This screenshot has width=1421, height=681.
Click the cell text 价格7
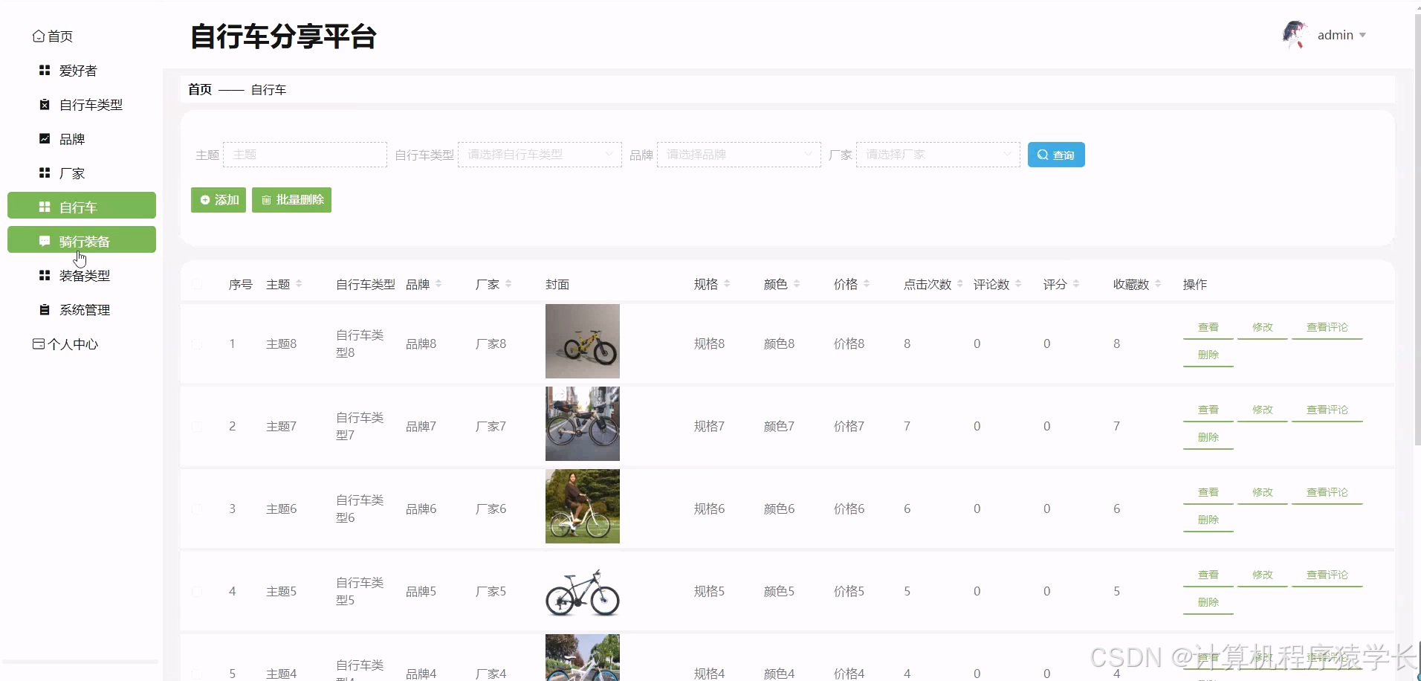coord(849,427)
